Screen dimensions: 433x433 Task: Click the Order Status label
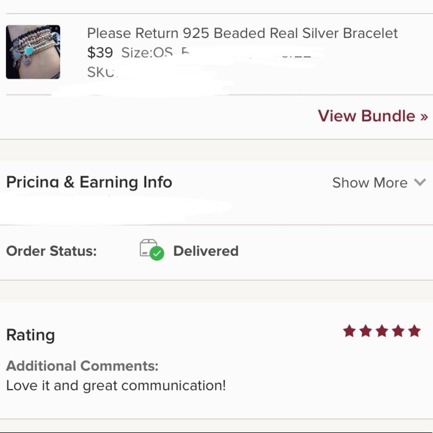pos(52,251)
